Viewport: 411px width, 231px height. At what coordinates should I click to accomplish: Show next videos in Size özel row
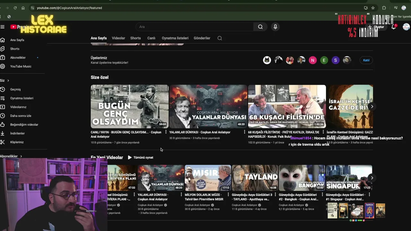[372, 107]
